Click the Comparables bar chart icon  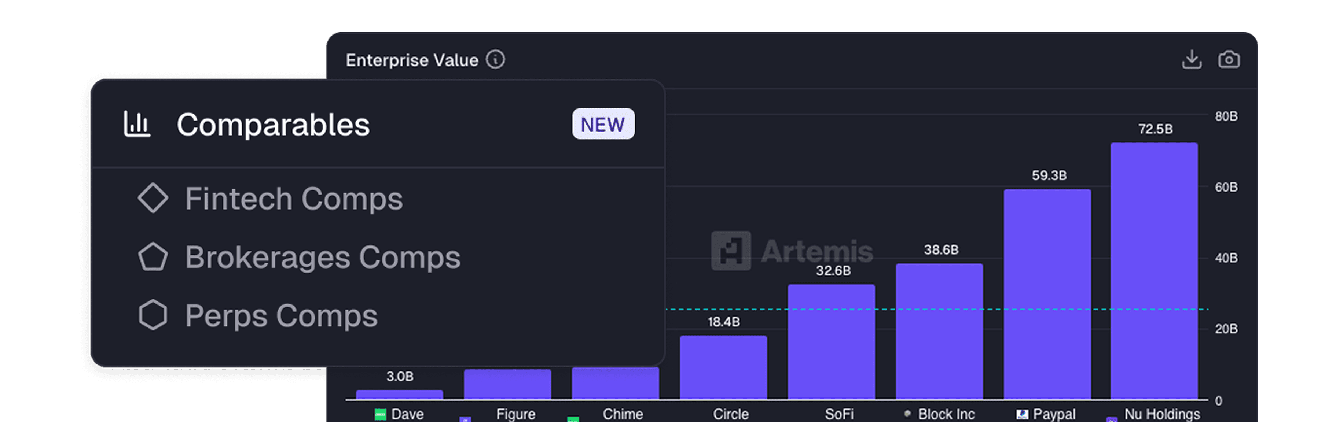click(x=137, y=125)
